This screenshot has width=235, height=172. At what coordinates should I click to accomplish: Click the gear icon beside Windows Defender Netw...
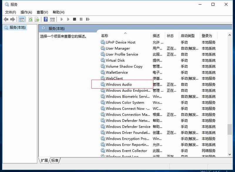pos(103,120)
